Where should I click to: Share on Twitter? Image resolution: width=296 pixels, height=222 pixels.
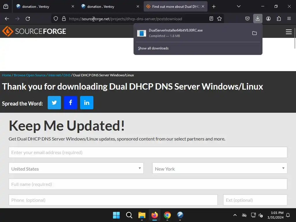tap(54, 103)
